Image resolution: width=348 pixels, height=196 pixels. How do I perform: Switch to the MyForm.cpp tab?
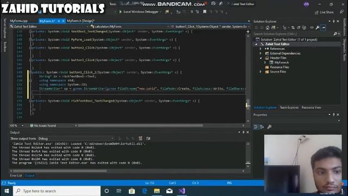[18, 21]
